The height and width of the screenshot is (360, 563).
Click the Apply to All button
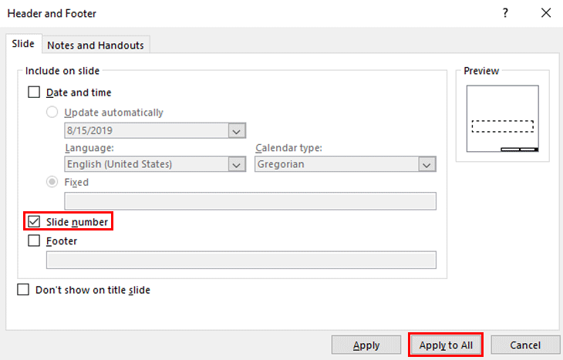[x=446, y=345]
